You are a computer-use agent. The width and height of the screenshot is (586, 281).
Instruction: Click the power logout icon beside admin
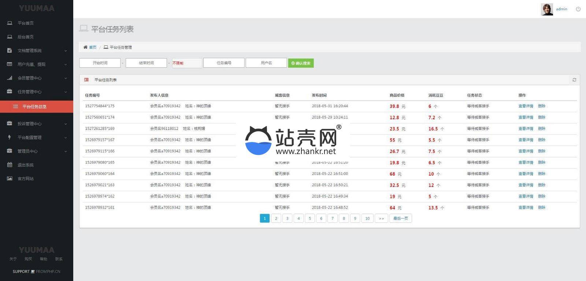pyautogui.click(x=578, y=9)
